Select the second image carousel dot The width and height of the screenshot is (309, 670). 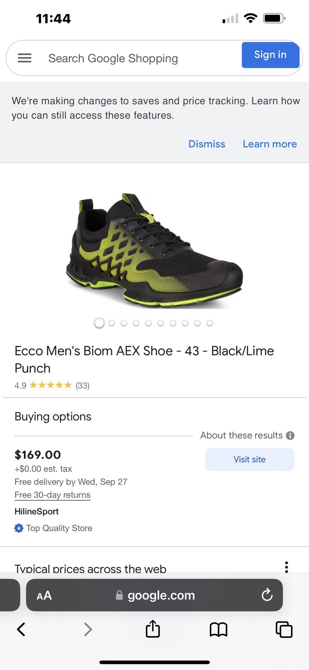click(111, 323)
